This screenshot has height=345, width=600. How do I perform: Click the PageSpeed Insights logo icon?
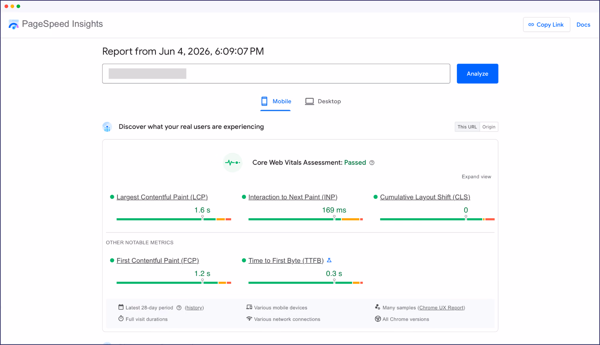tap(13, 24)
